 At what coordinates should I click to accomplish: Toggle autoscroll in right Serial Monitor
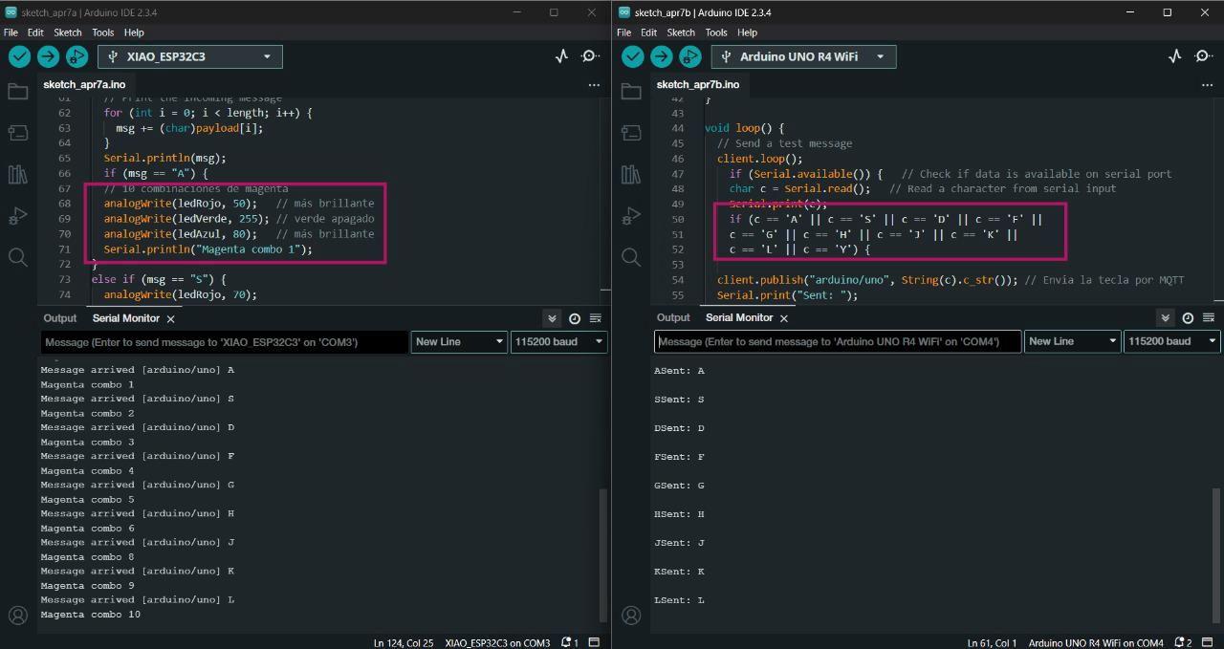[1165, 318]
